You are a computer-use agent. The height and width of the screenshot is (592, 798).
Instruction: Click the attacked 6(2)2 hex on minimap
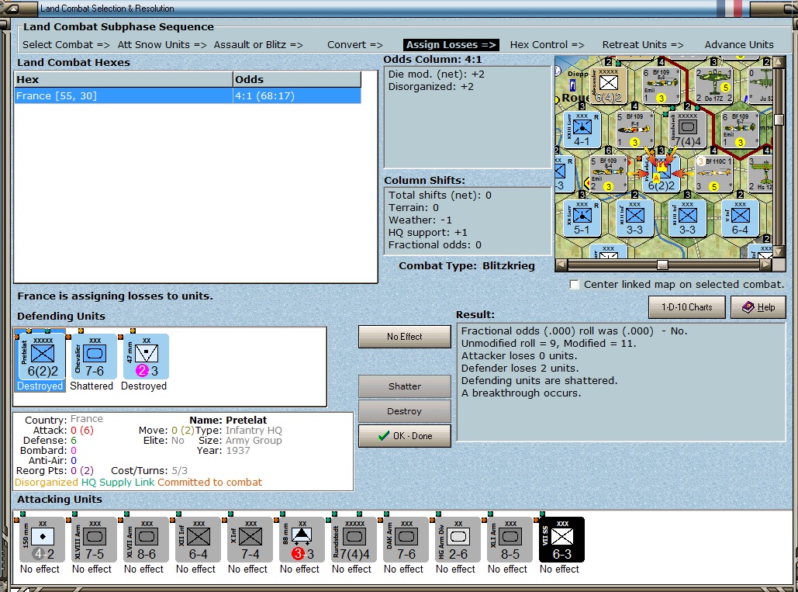tap(661, 174)
